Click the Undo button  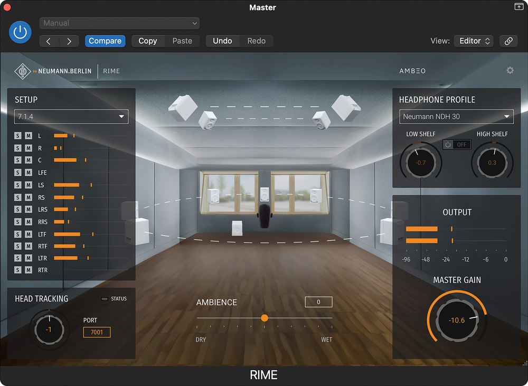pyautogui.click(x=222, y=41)
